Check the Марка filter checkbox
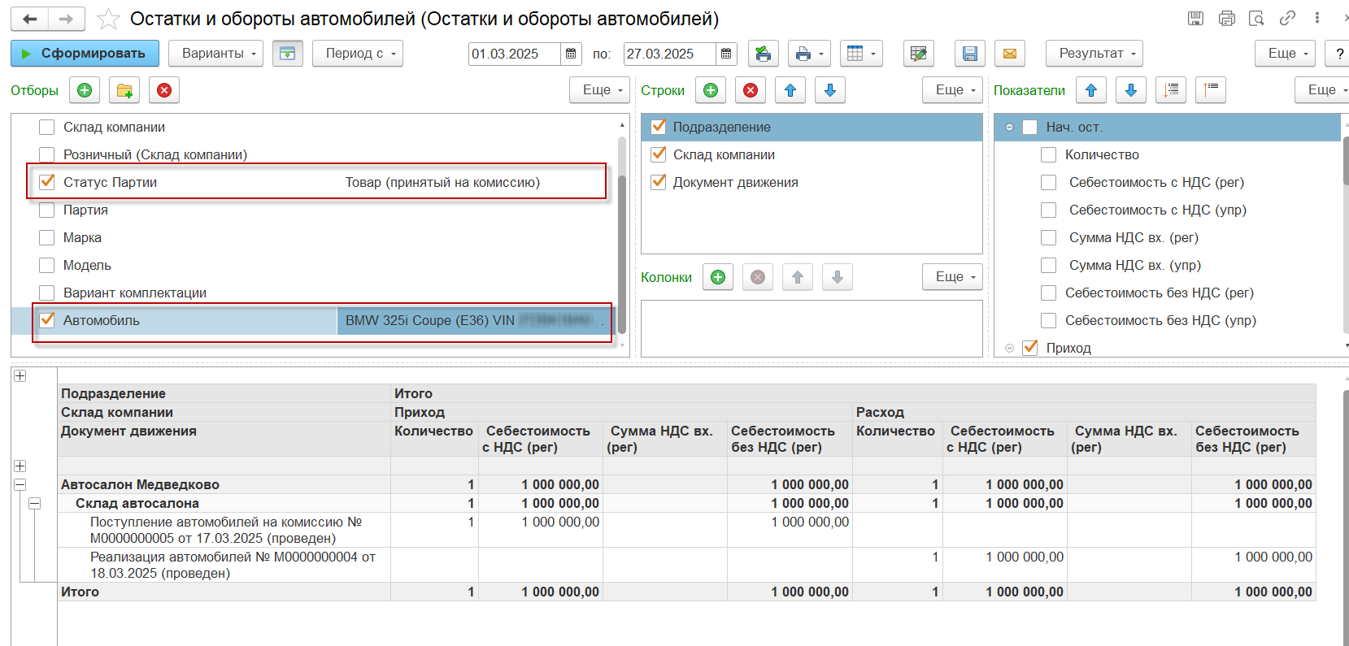The image size is (1349, 646). [x=47, y=237]
